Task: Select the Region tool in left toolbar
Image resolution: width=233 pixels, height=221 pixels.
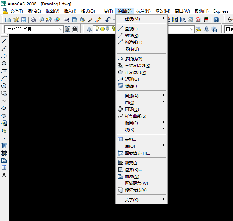Action: (x=4, y=160)
